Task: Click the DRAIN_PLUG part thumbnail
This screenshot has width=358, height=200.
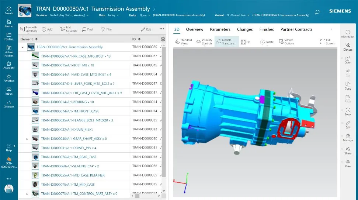Action: click(35, 129)
